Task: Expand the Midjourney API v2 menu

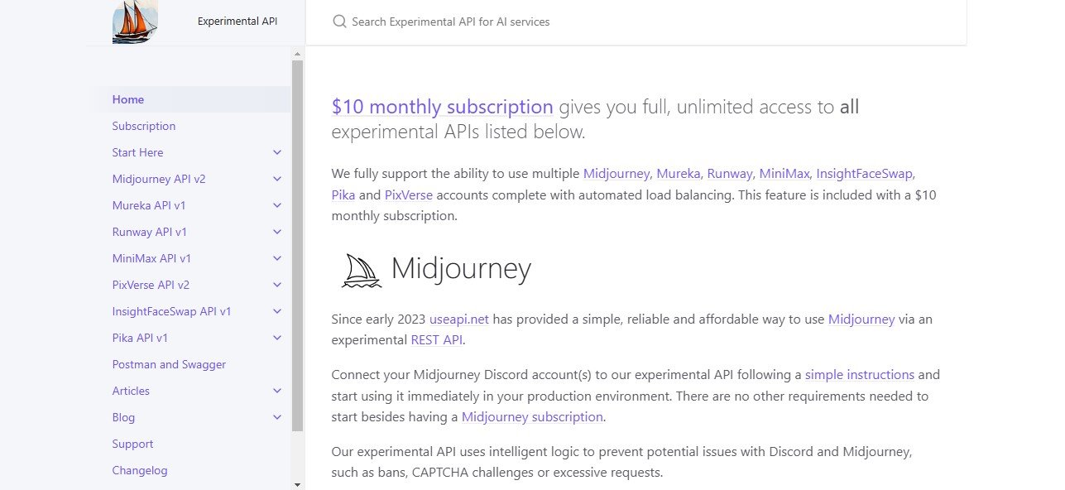Action: tap(277, 179)
